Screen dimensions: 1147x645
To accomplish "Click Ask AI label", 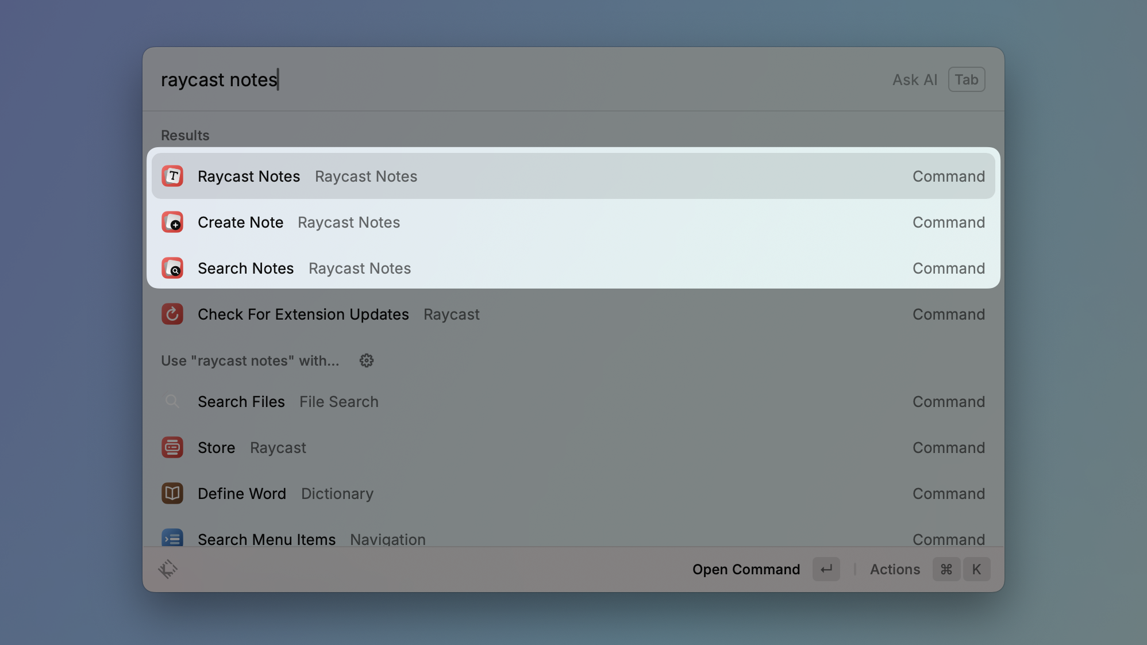I will (915, 80).
